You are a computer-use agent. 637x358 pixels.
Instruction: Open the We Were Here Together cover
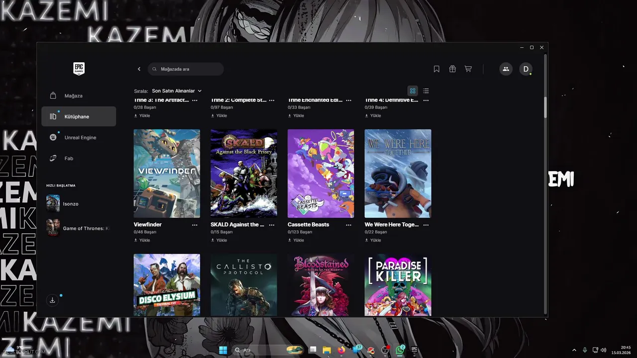click(x=398, y=174)
